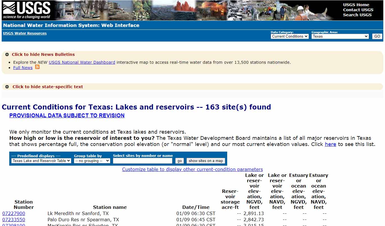Expand the Group table by dropdown
Screen dimensions: 385x226
[92, 161]
